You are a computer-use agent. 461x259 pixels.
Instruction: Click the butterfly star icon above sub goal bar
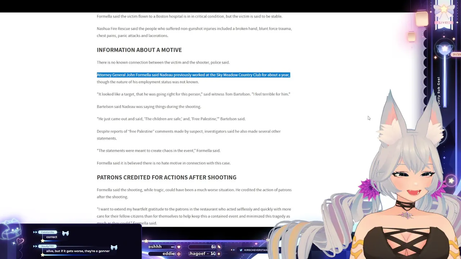point(445,49)
